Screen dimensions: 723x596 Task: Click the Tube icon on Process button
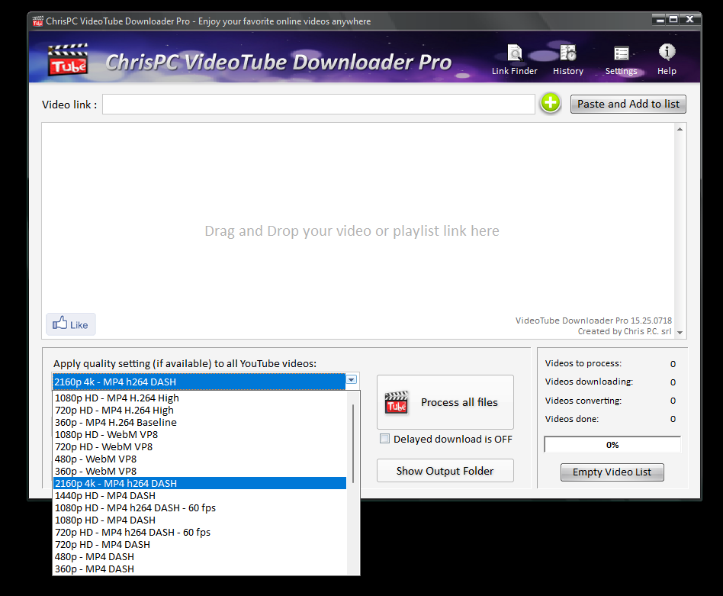(396, 402)
